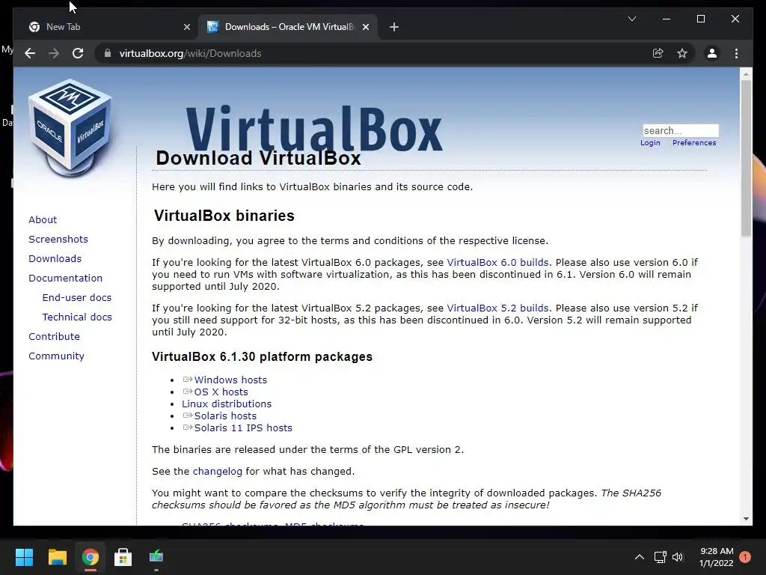This screenshot has width=766, height=575.
Task: Open the clock showing 9:28 AM
Action: [x=716, y=557]
